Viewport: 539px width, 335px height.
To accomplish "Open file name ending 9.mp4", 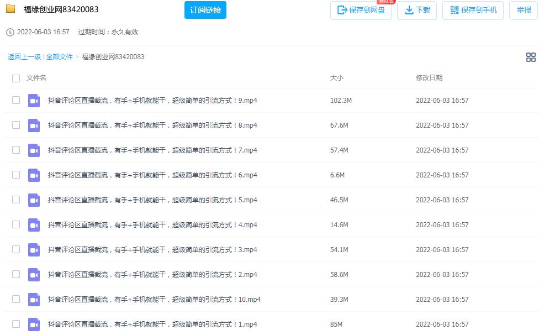I will click(x=152, y=101).
